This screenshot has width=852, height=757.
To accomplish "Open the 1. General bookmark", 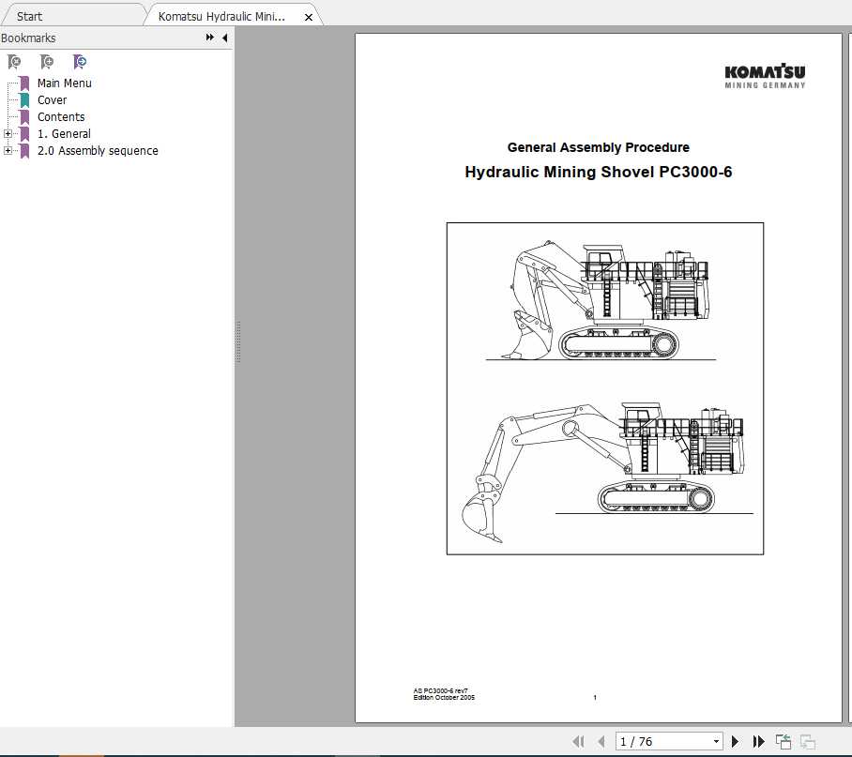I will (x=64, y=133).
